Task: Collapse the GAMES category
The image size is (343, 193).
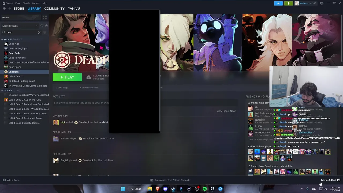Action: 2,39
